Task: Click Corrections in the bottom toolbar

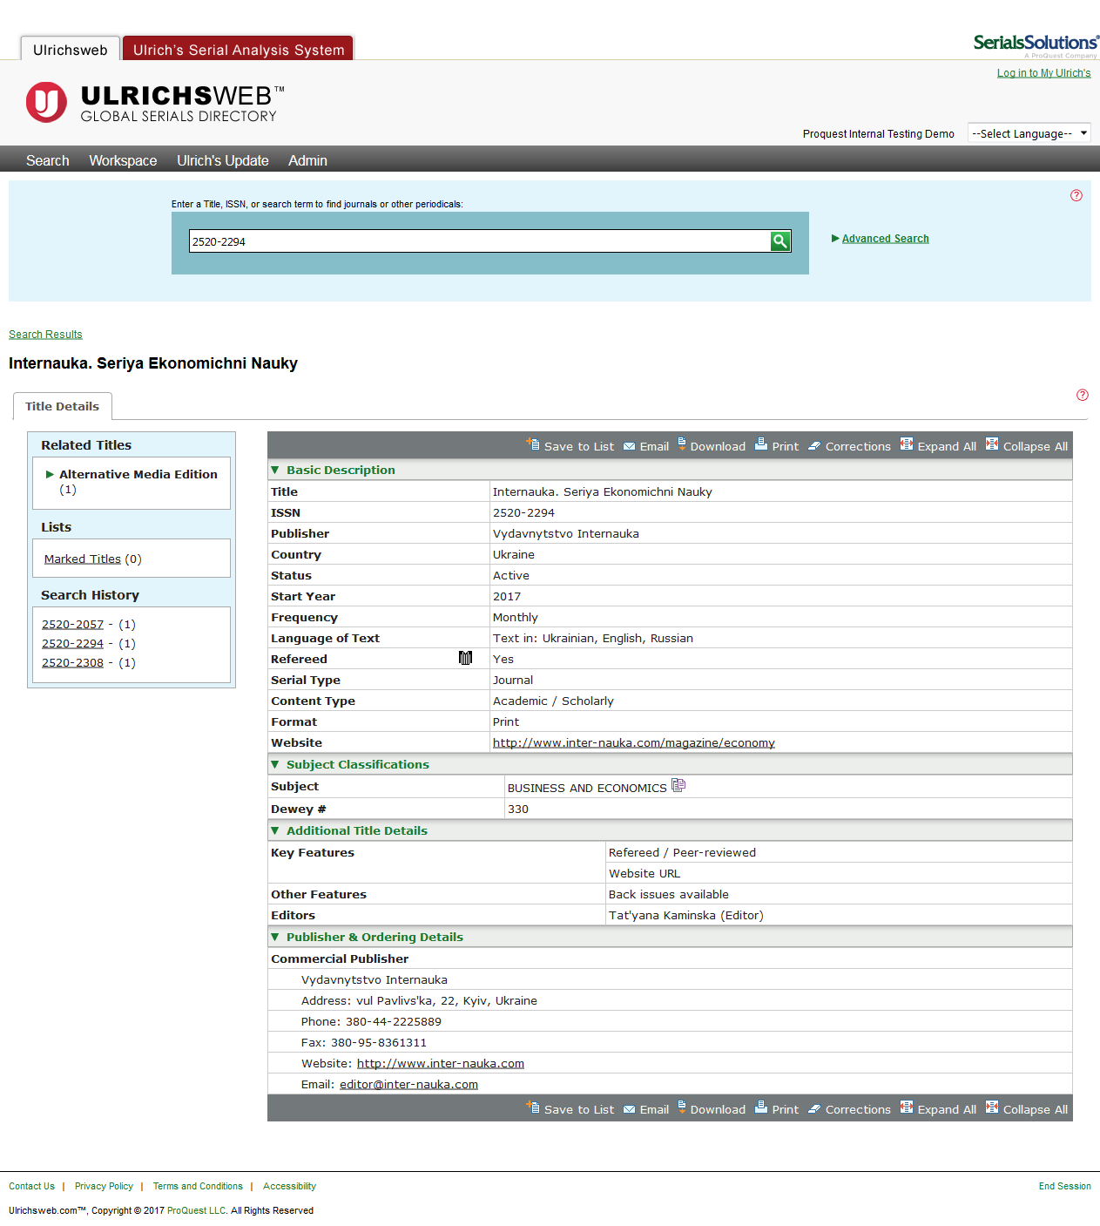Action: tap(849, 1109)
